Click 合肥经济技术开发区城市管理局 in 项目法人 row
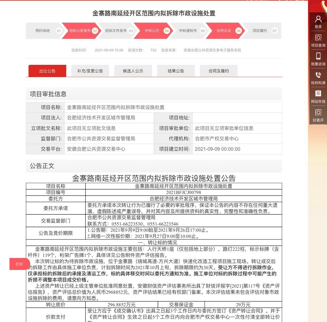 click(x=101, y=118)
